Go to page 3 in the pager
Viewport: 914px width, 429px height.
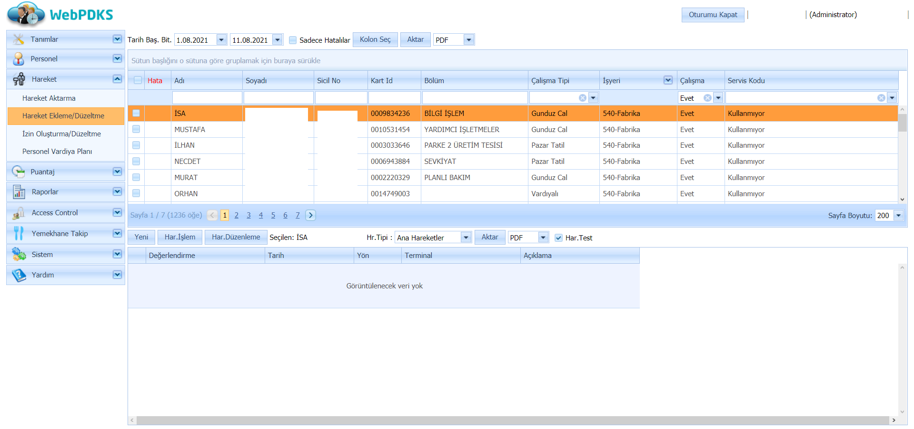(x=248, y=215)
